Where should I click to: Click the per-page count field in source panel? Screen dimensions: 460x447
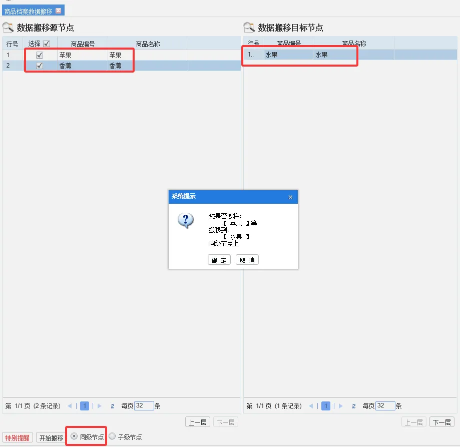(144, 406)
